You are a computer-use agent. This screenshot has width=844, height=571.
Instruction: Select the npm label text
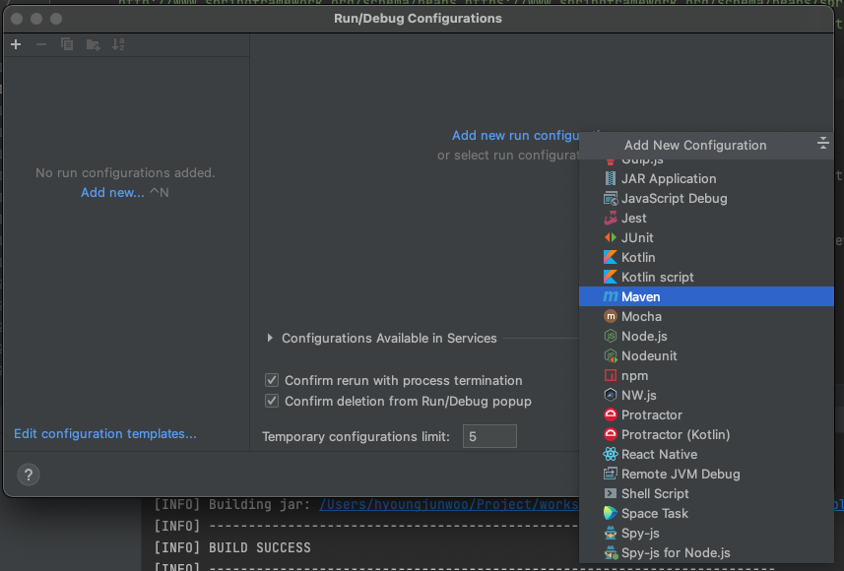click(634, 376)
